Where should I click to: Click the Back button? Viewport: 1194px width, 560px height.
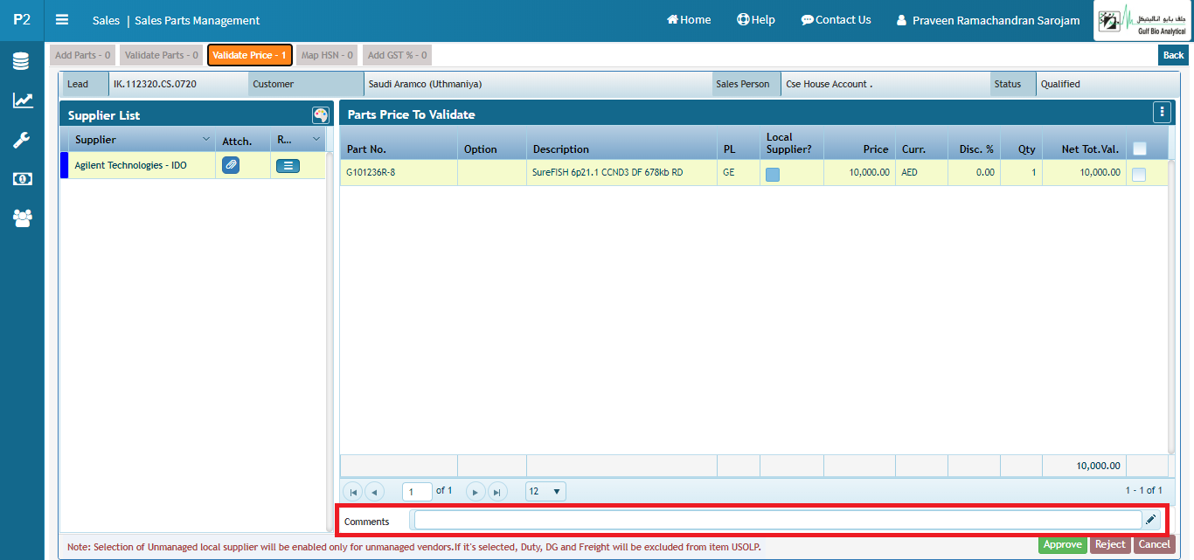1173,55
